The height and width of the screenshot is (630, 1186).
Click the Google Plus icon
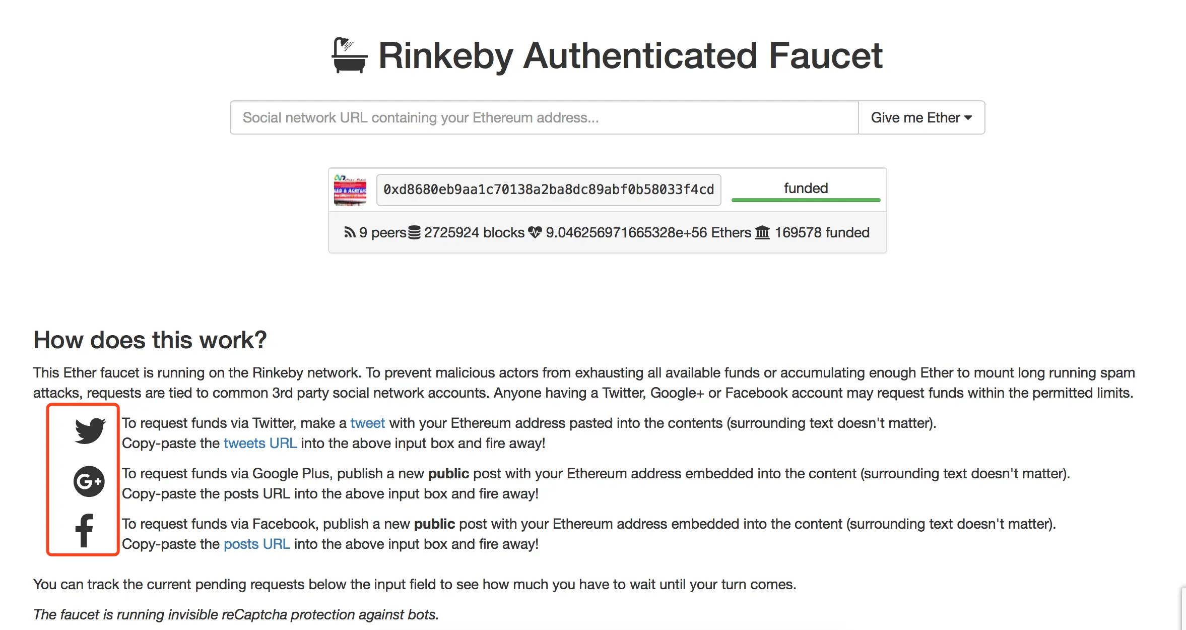click(x=89, y=481)
